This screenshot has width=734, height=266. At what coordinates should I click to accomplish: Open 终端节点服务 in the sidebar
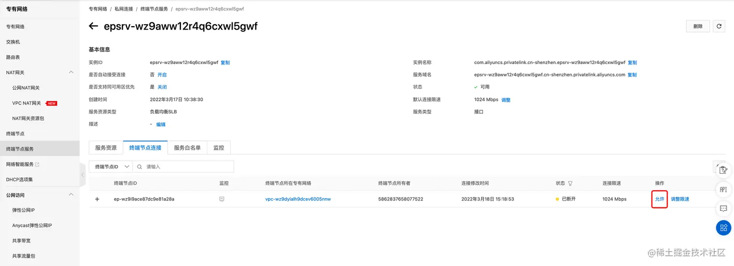tap(20, 149)
